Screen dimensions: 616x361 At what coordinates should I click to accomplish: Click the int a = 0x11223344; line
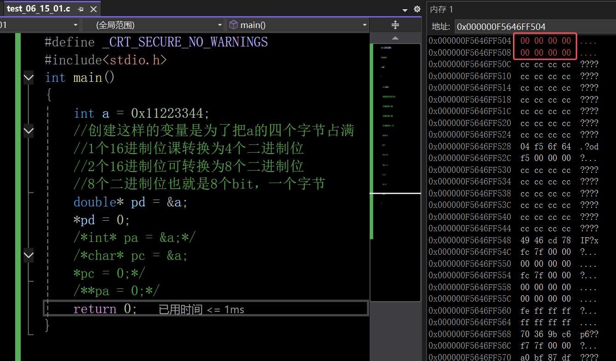(x=142, y=113)
